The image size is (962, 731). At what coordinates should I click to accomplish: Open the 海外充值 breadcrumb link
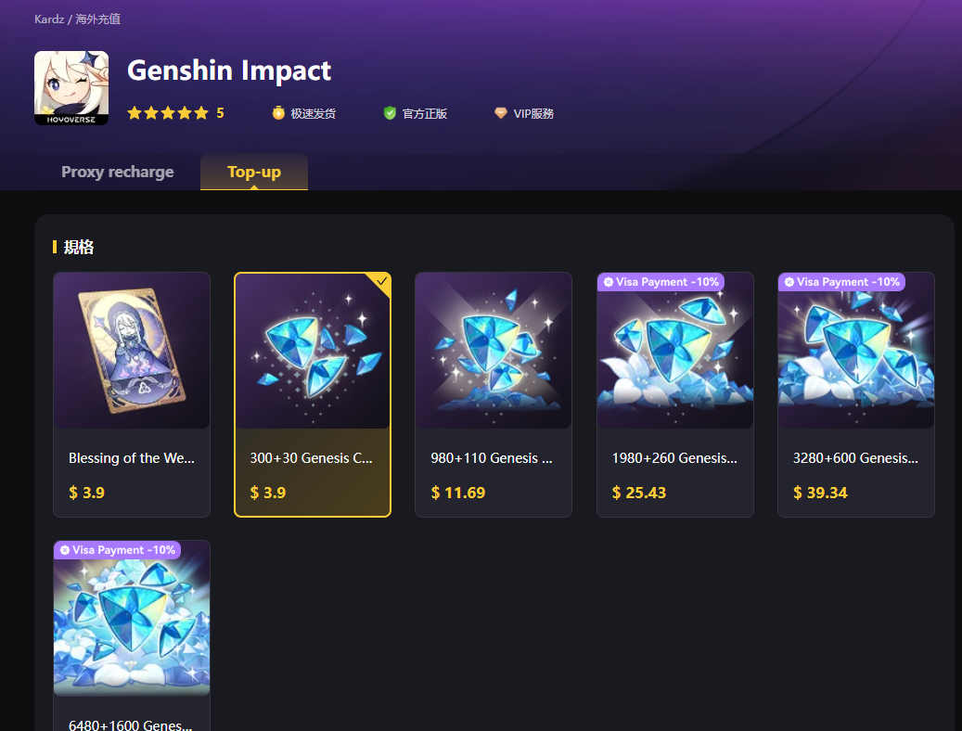(98, 19)
